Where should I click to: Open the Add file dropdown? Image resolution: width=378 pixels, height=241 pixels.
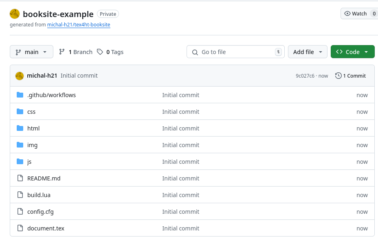tap(308, 52)
